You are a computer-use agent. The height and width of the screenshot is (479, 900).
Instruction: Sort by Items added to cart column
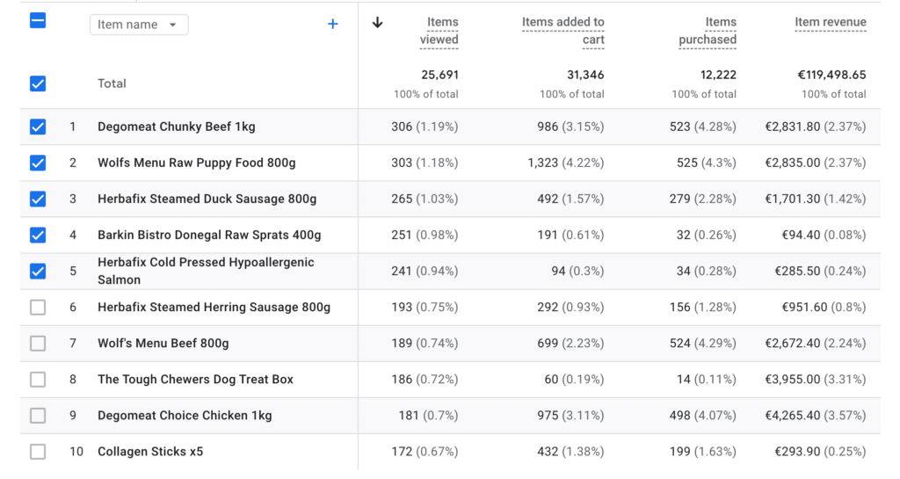coord(563,31)
